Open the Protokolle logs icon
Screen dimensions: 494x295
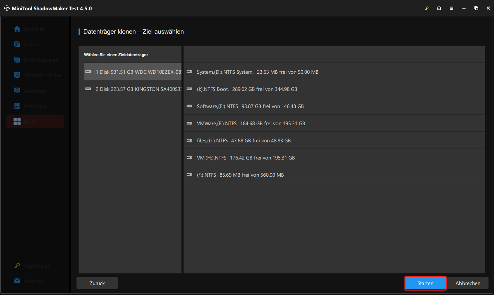(x=17, y=106)
